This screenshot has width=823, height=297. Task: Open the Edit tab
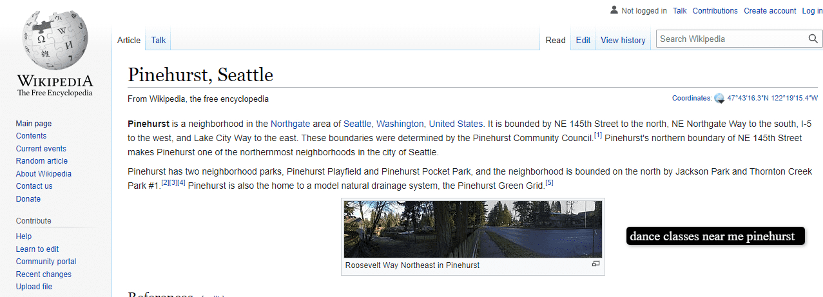pos(583,40)
